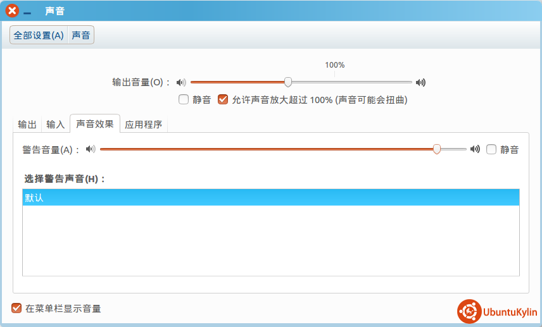Mute output with the 静音 checkbox under output volume

pyautogui.click(x=184, y=99)
